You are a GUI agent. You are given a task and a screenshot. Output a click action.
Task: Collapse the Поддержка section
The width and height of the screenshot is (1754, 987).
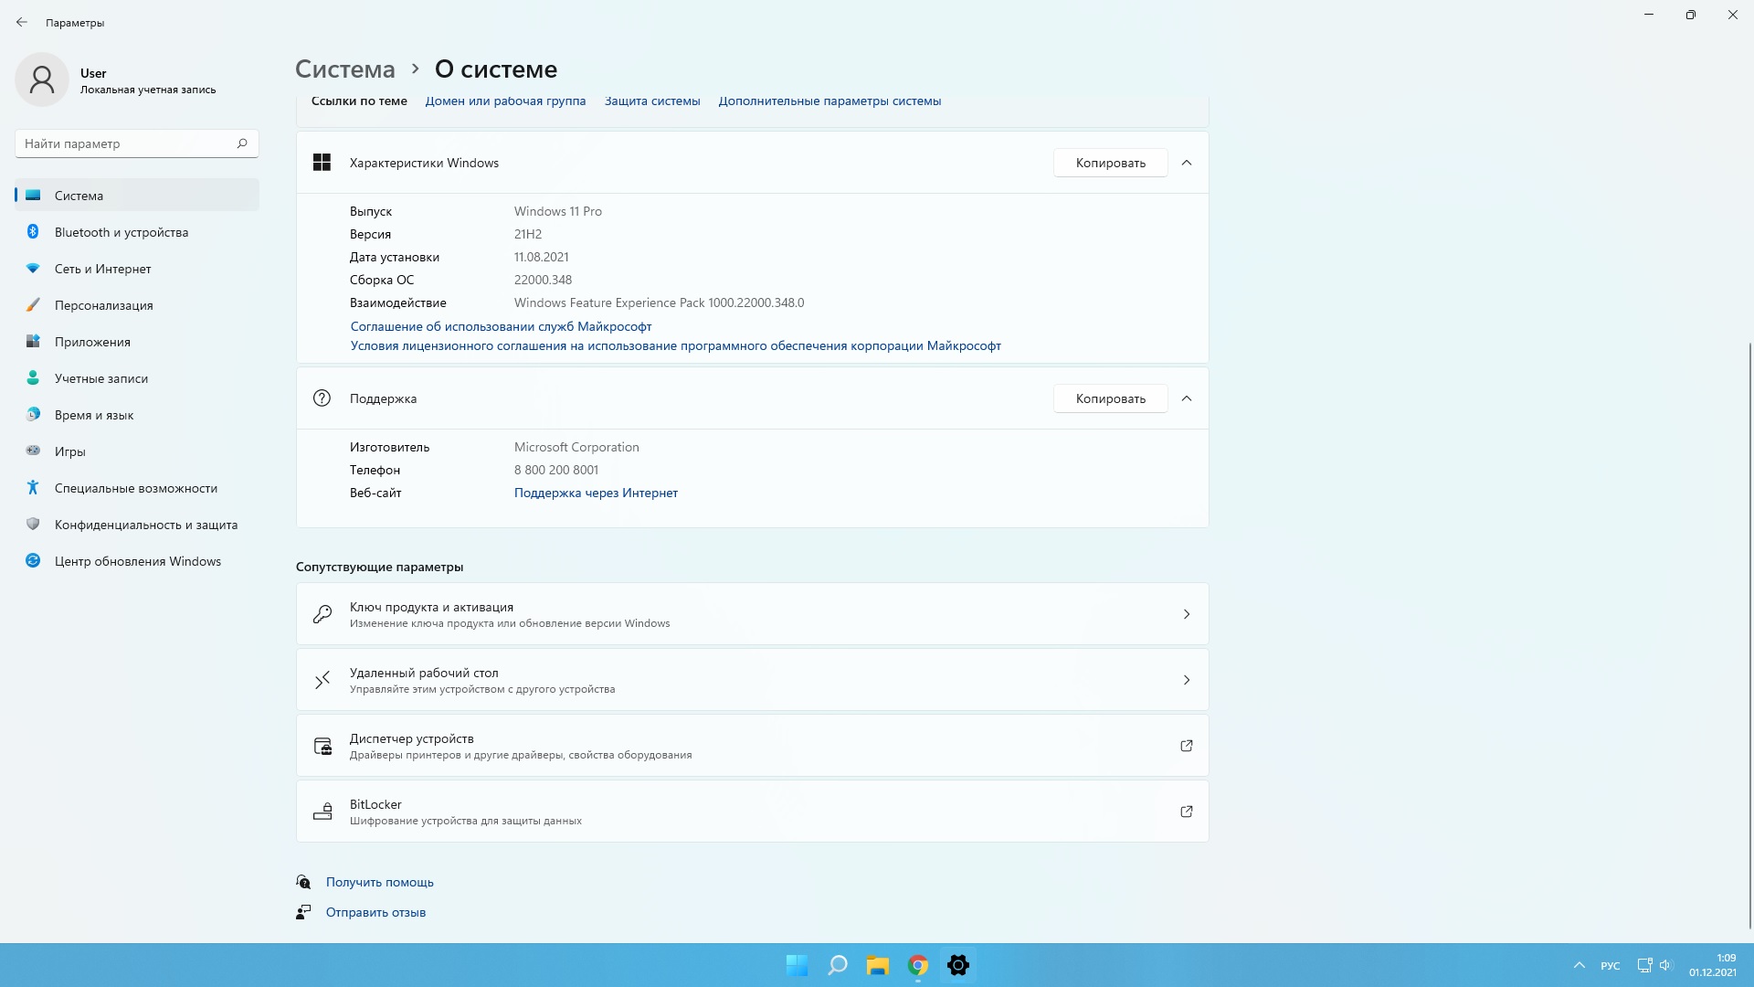(x=1187, y=398)
